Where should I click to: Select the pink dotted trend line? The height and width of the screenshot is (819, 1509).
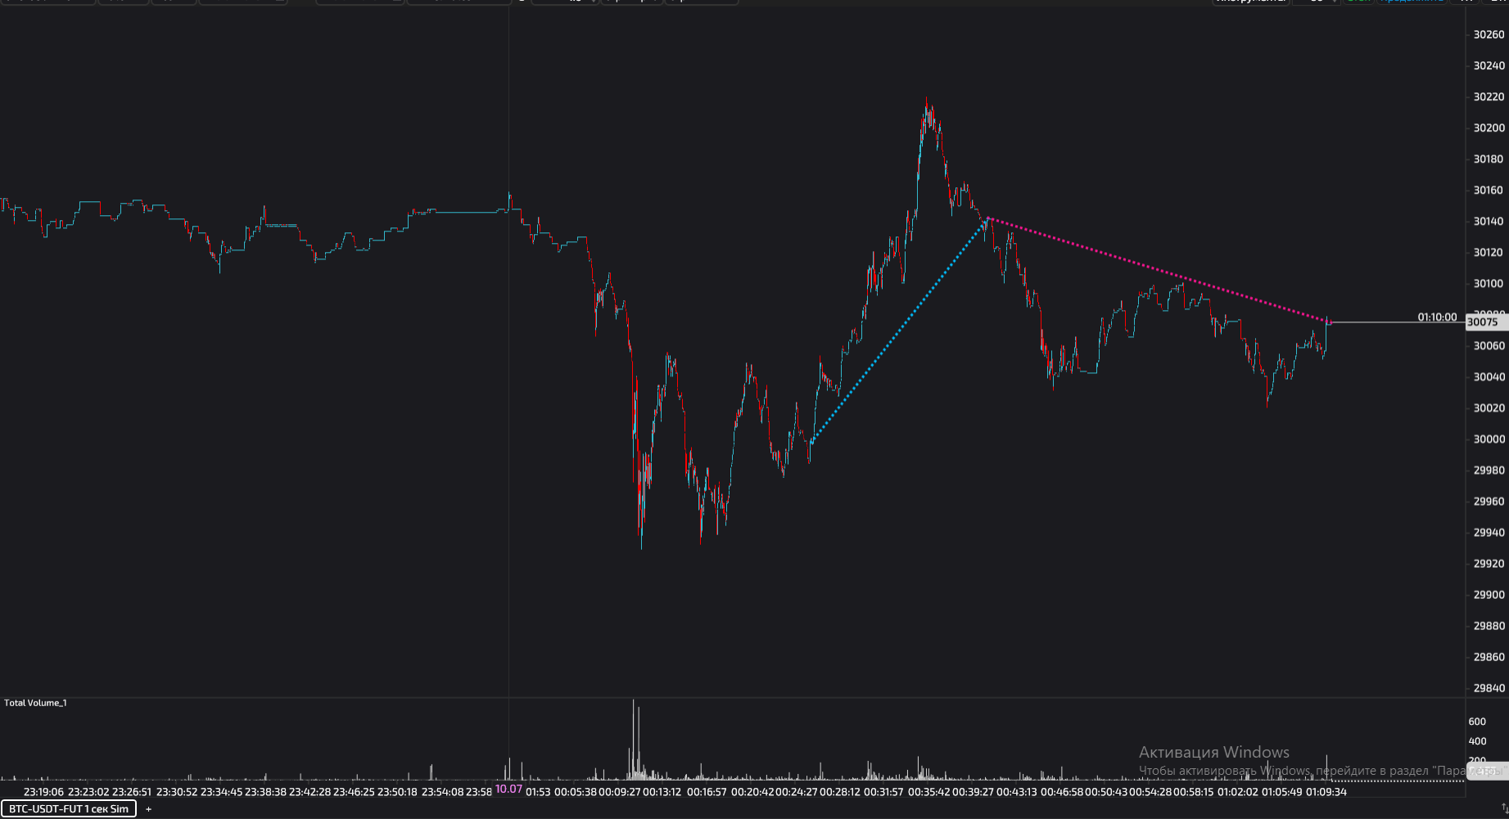[x=1154, y=269]
